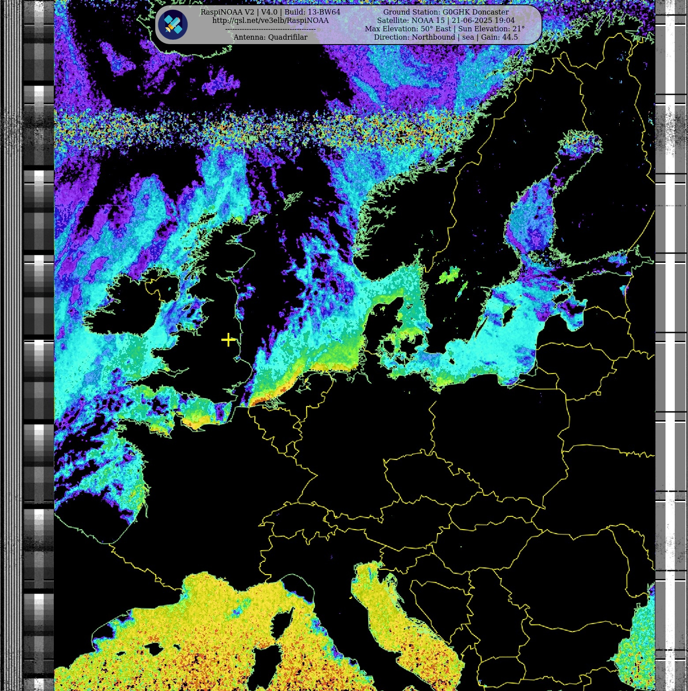Select the 'Max Elevation: 50° East' text
Screen dimensions: 688x691
[408, 29]
